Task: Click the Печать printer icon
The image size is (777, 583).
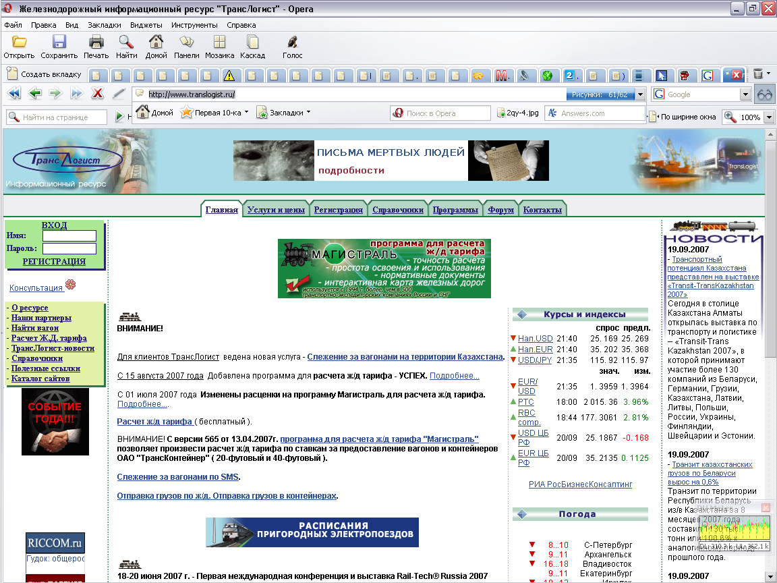Action: tap(96, 42)
